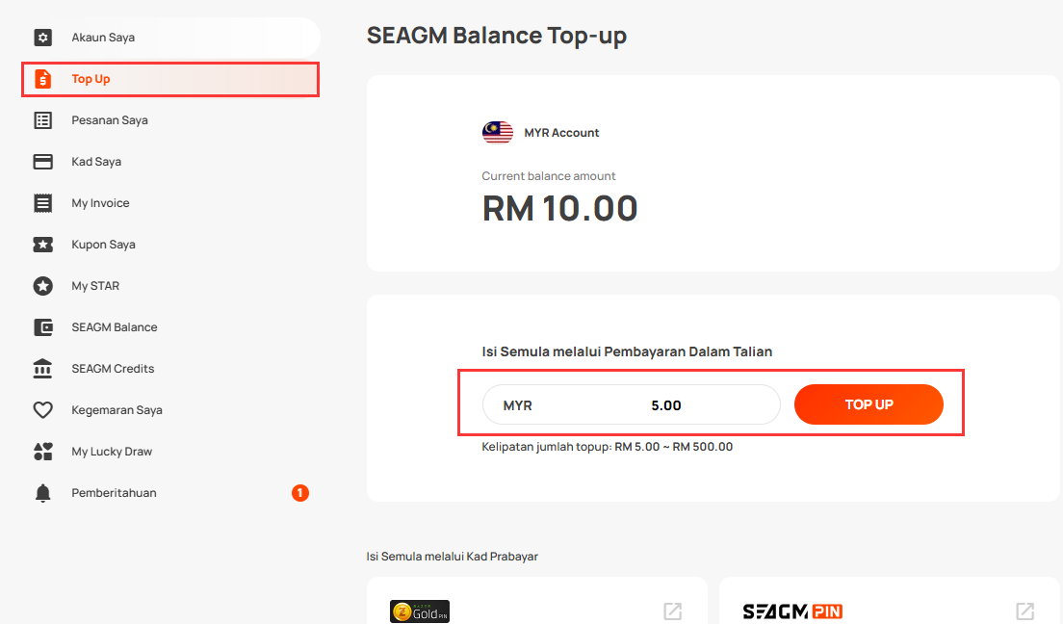1063x624 pixels.
Task: Click the My STAR star icon
Action: pyautogui.click(x=42, y=286)
